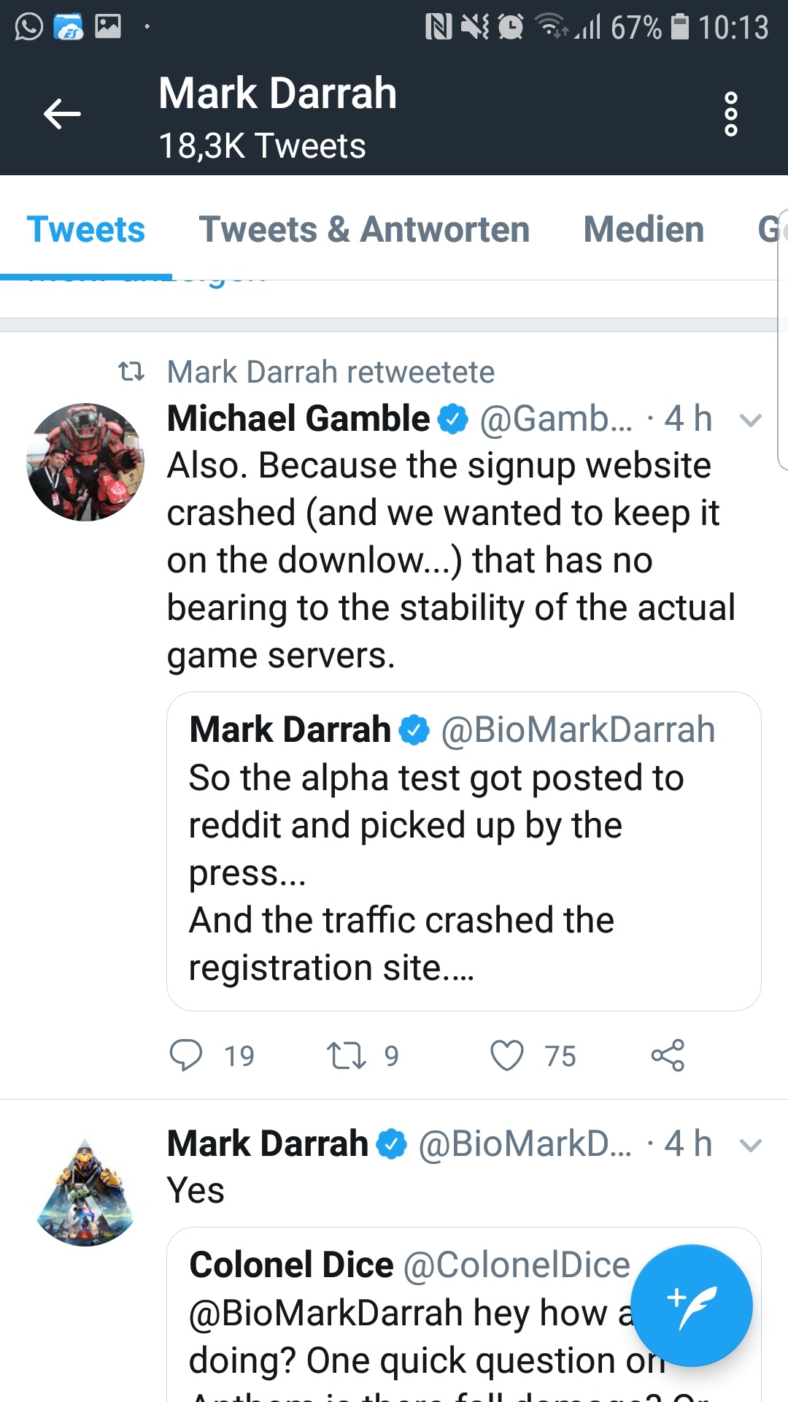788x1402 pixels.
Task: Open Michael Gamble's profile picture
Action: pos(85,461)
